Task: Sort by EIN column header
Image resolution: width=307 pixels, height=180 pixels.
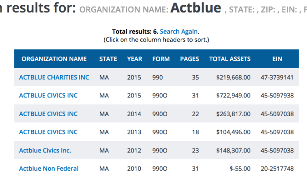Action: (277, 59)
